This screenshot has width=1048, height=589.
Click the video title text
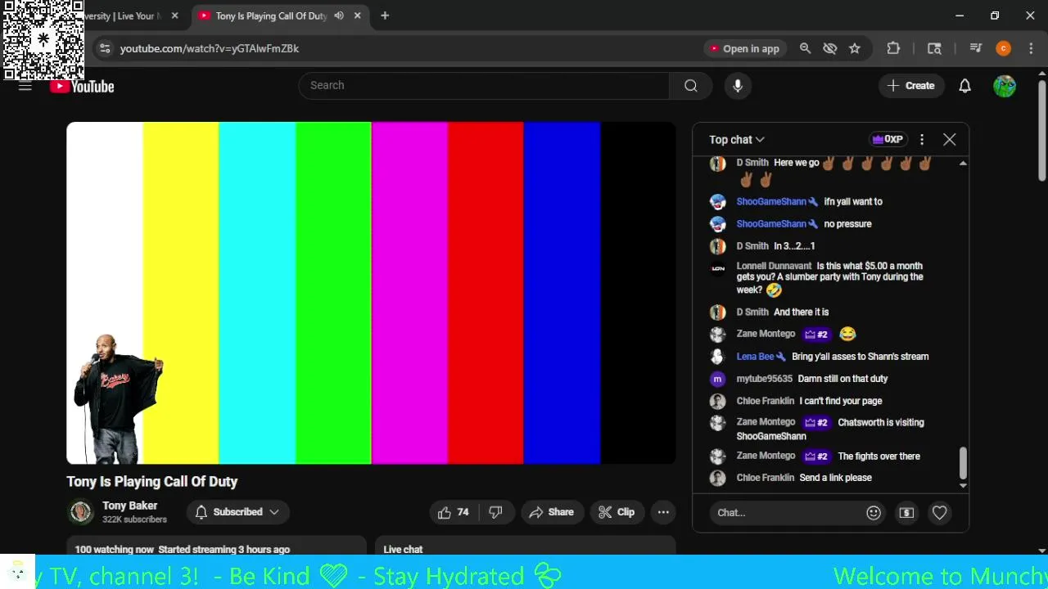[x=152, y=482]
